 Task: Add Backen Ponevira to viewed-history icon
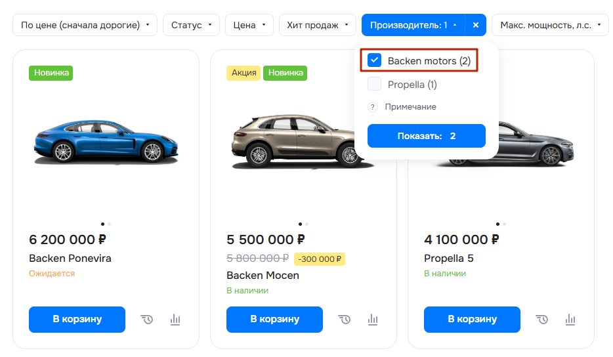pyautogui.click(x=147, y=320)
